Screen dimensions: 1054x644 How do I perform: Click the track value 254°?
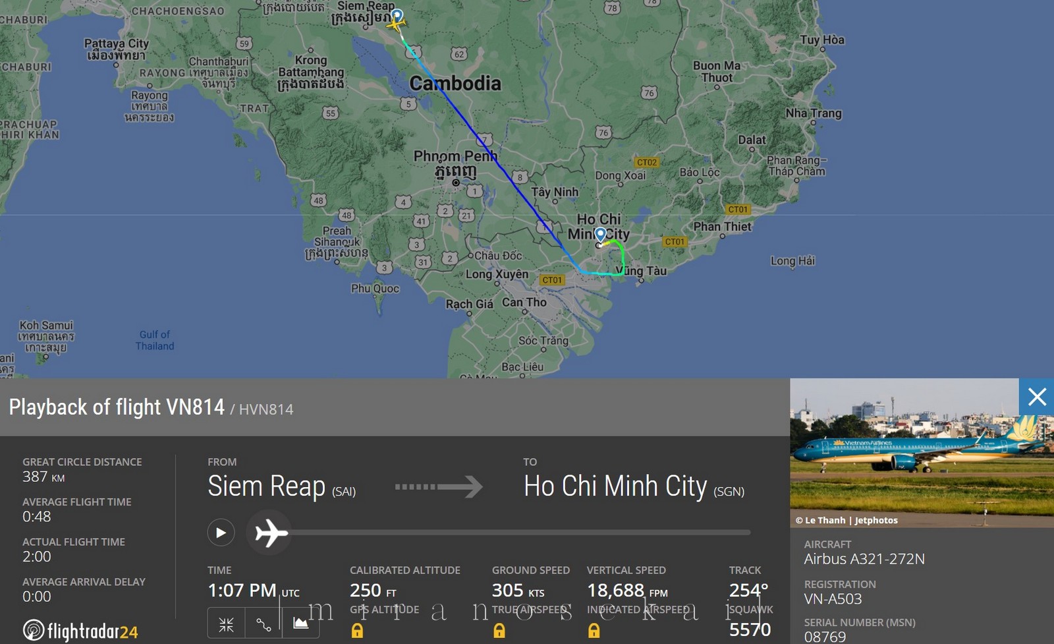coord(748,591)
